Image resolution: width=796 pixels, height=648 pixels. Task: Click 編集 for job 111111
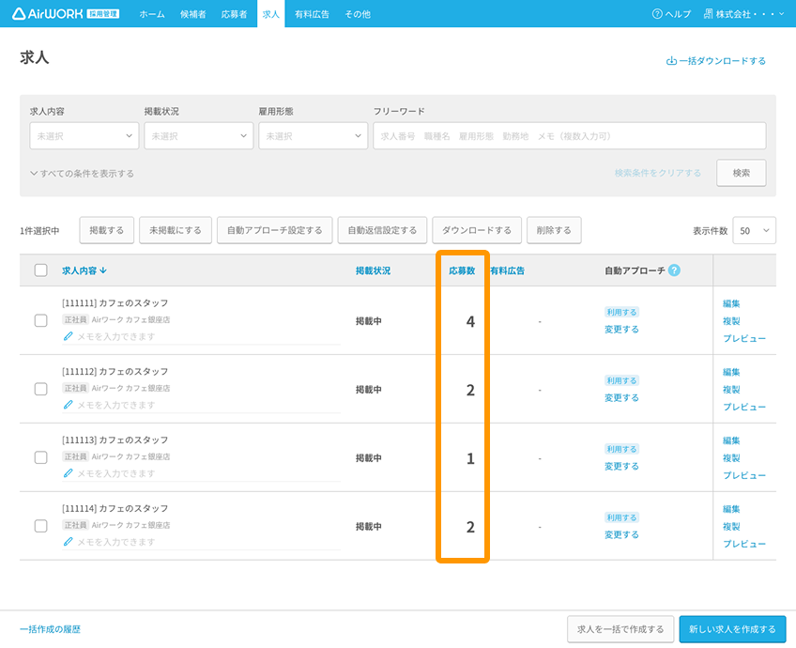(731, 303)
